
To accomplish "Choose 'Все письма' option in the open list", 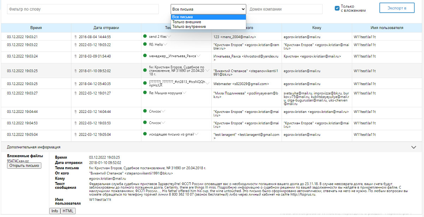I will [208, 17].
